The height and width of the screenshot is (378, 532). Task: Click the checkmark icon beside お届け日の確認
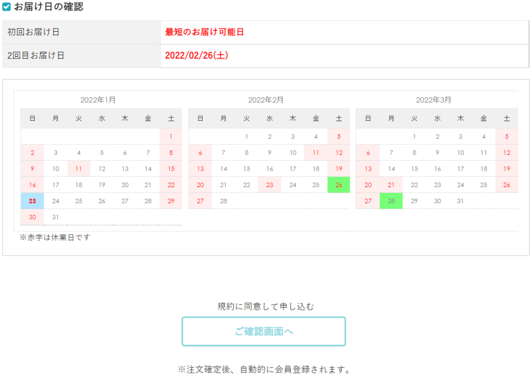[x=7, y=7]
